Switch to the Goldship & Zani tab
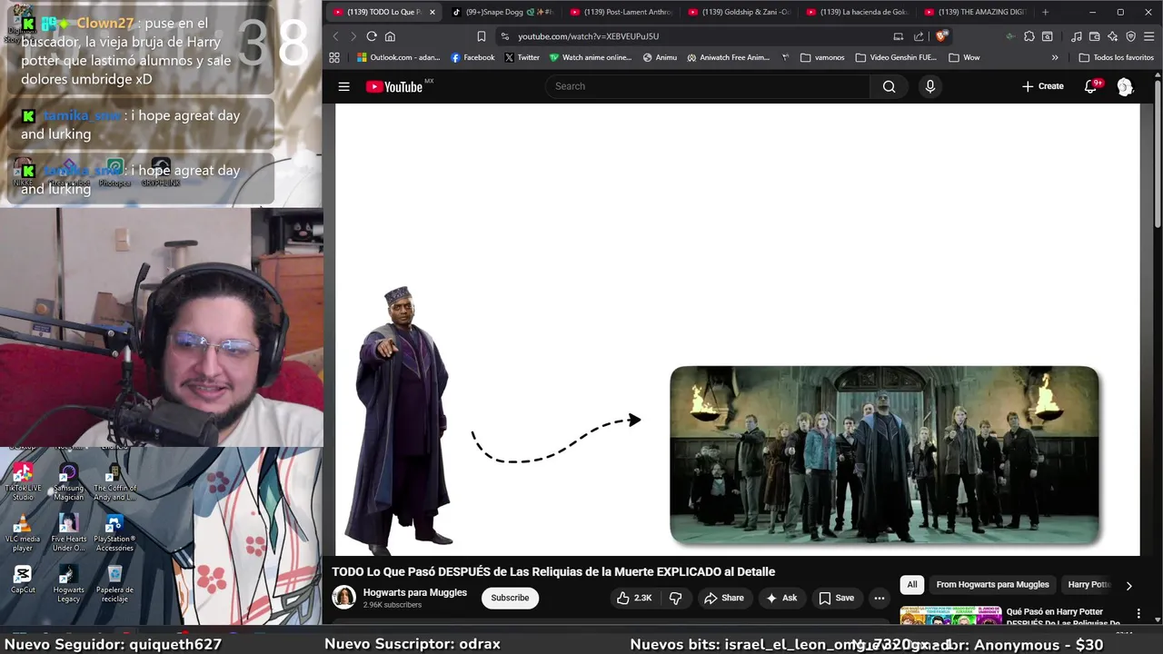1163x654 pixels. pyautogui.click(x=739, y=12)
